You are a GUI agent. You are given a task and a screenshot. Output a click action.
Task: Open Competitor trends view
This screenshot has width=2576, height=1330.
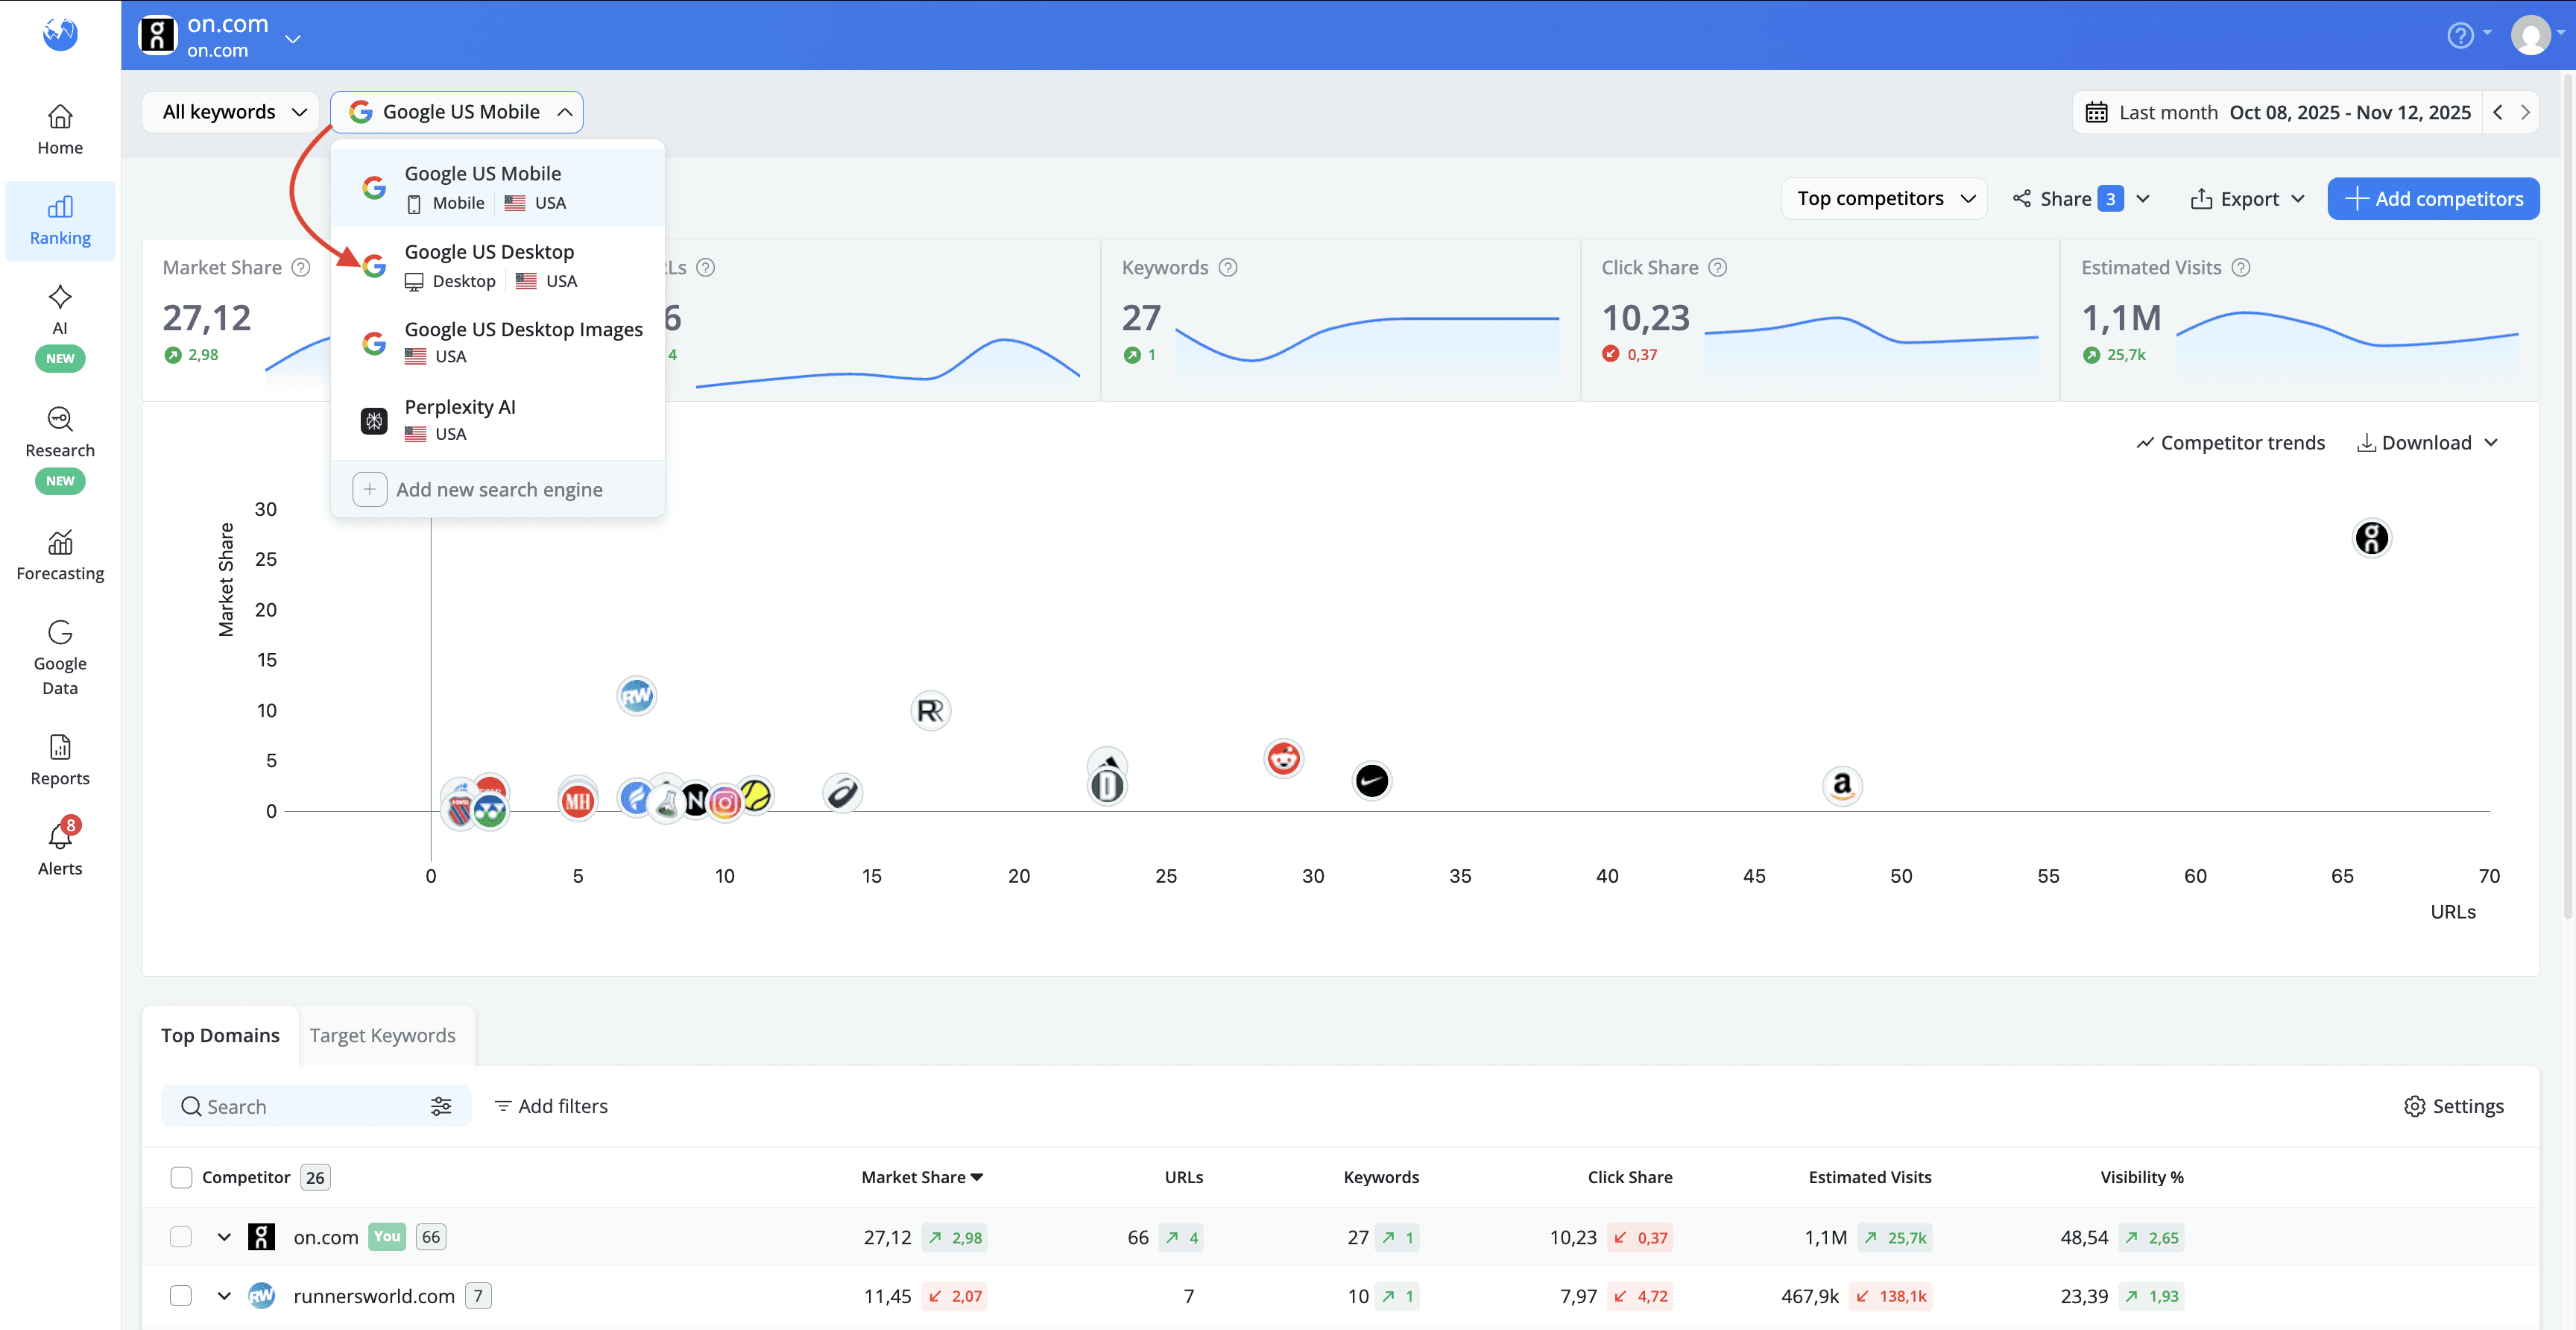click(x=2230, y=442)
